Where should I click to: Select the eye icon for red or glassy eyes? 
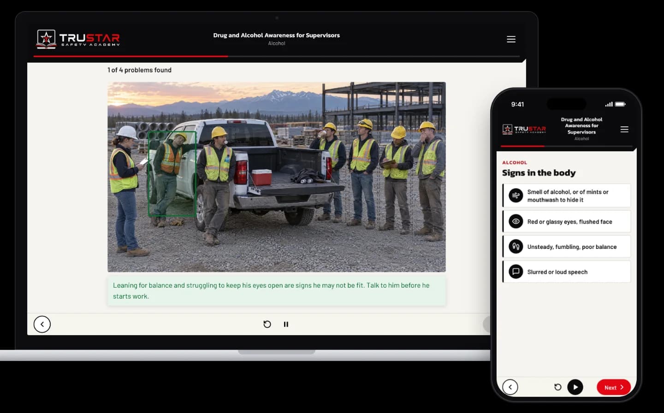pos(516,222)
